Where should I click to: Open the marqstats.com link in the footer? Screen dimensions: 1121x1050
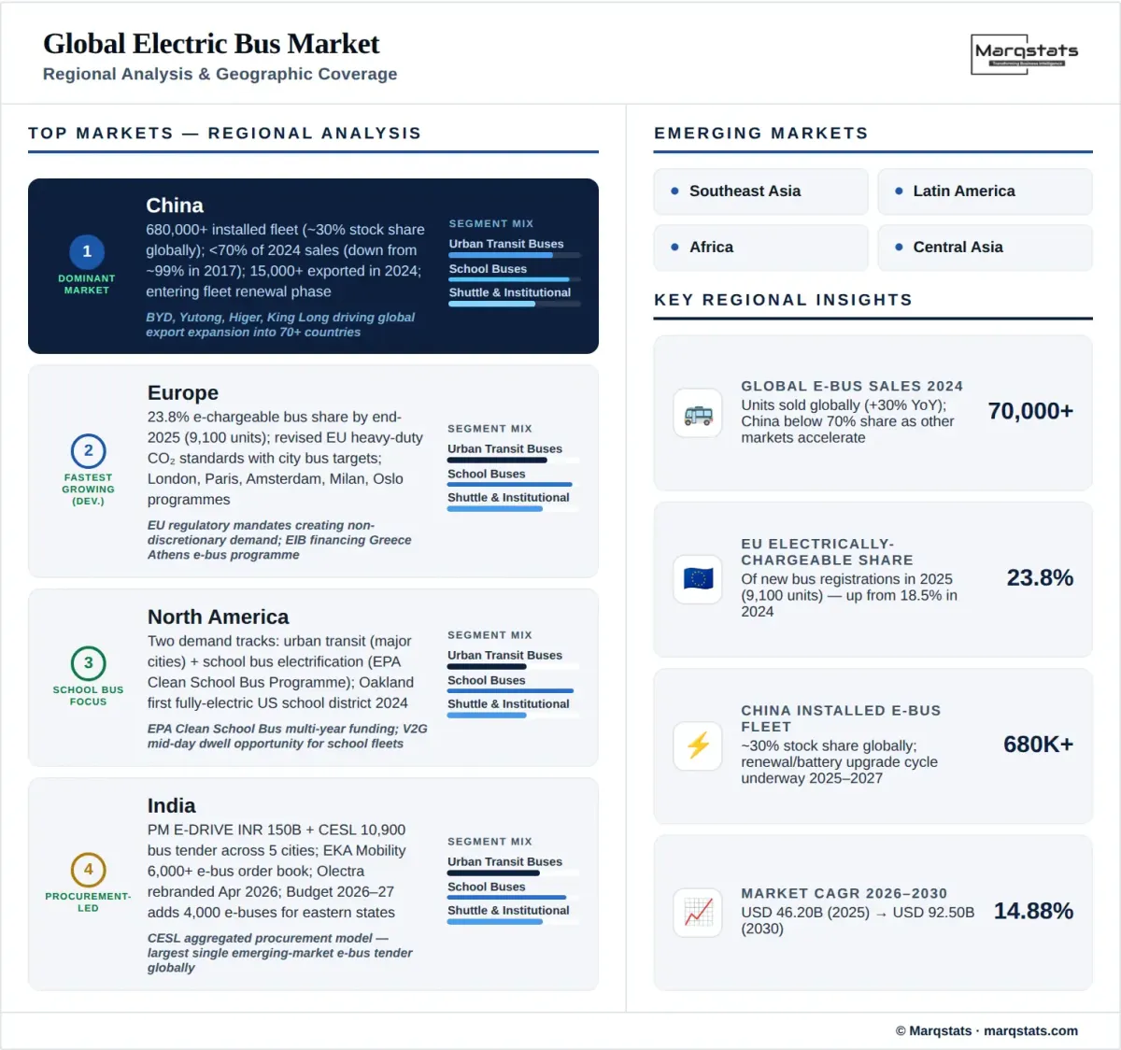click(1030, 1030)
